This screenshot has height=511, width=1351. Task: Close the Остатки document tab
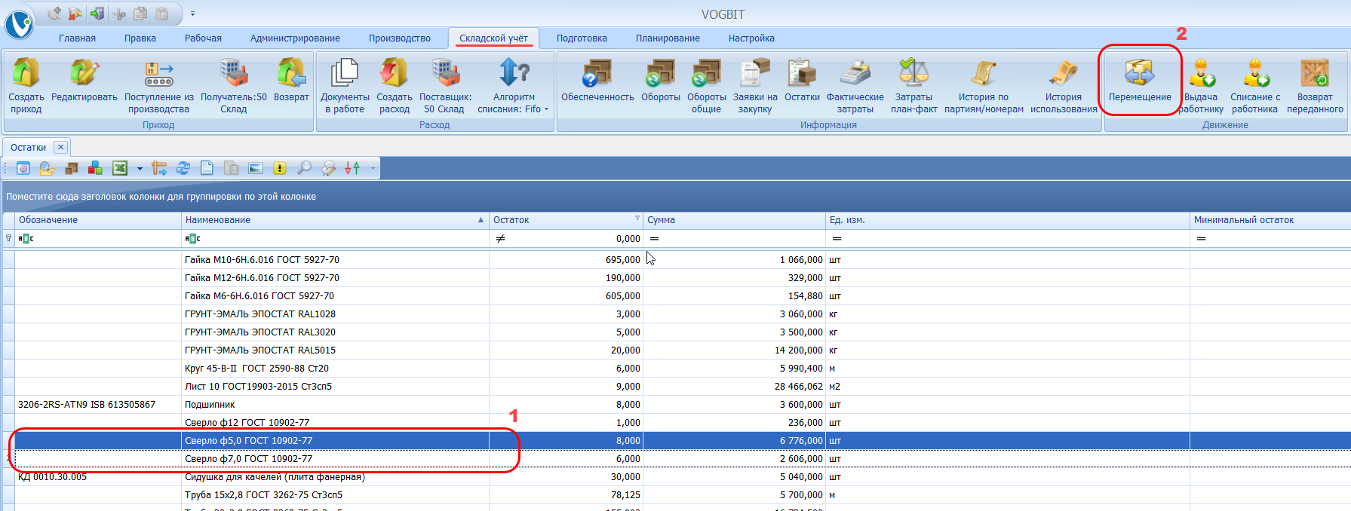(x=61, y=147)
